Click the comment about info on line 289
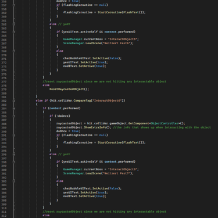Viewport: 218px width, 218px height. [x=162, y=127]
